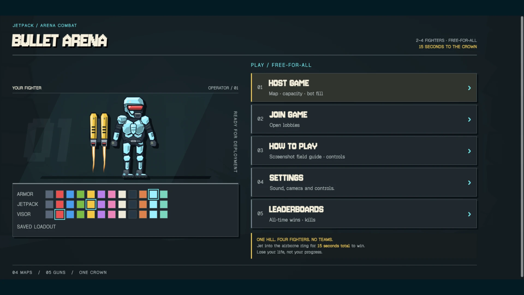Image resolution: width=524 pixels, height=295 pixels.
Task: Select the orange visor color swatch
Action: (143, 214)
